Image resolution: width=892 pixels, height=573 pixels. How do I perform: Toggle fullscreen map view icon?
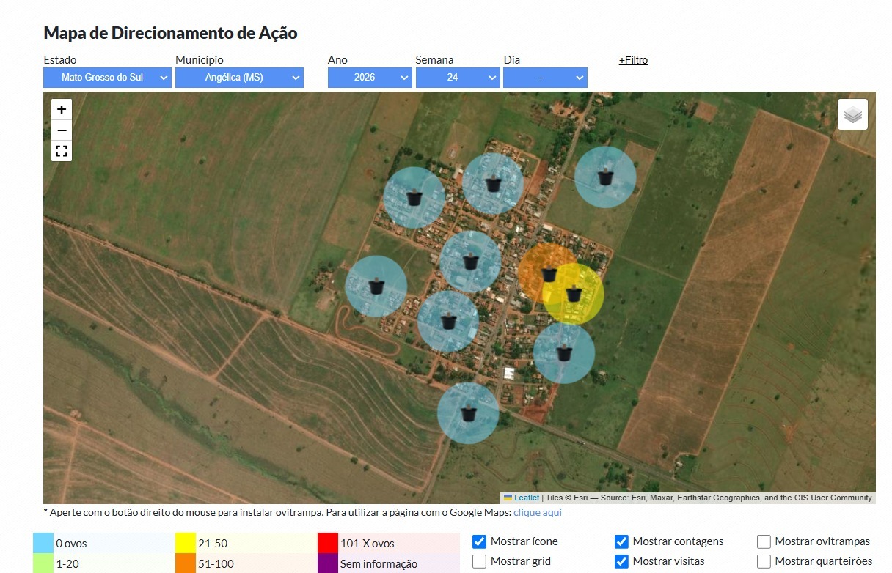tap(62, 152)
